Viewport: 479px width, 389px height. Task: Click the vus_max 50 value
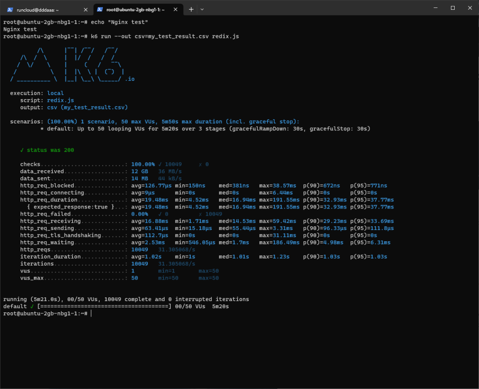click(x=135, y=278)
